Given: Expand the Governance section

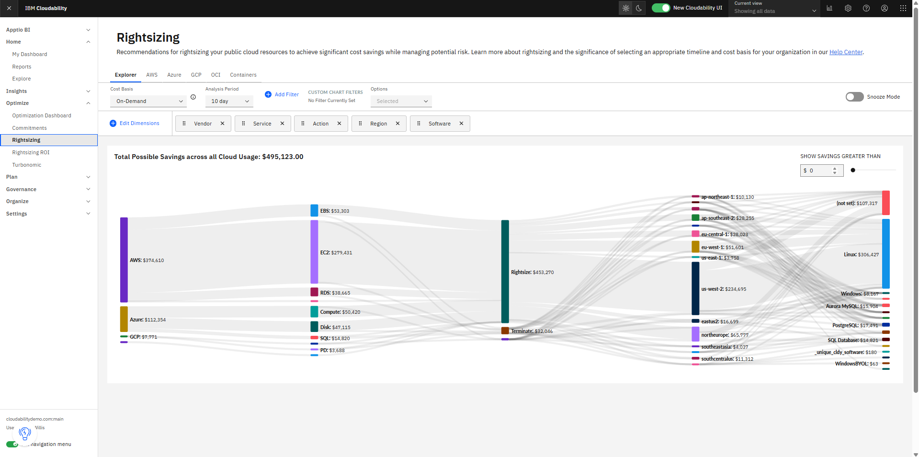Looking at the screenshot, I should click(x=49, y=189).
